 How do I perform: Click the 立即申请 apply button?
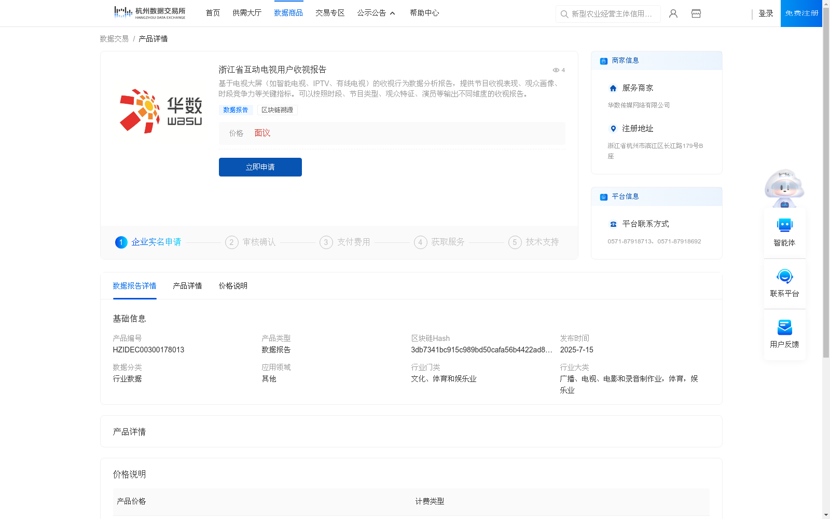point(260,167)
